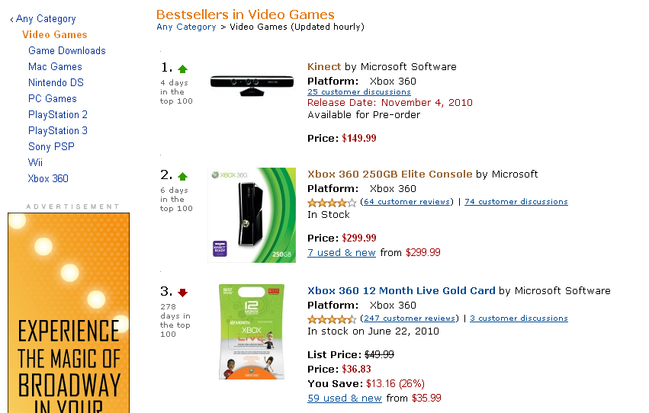Open the Kinect sensor product image
The width and height of the screenshot is (649, 413).
coord(252,85)
